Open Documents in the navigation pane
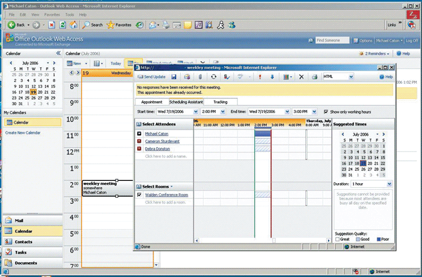Screen dimensions: 422x277 pyautogui.click(x=32, y=263)
